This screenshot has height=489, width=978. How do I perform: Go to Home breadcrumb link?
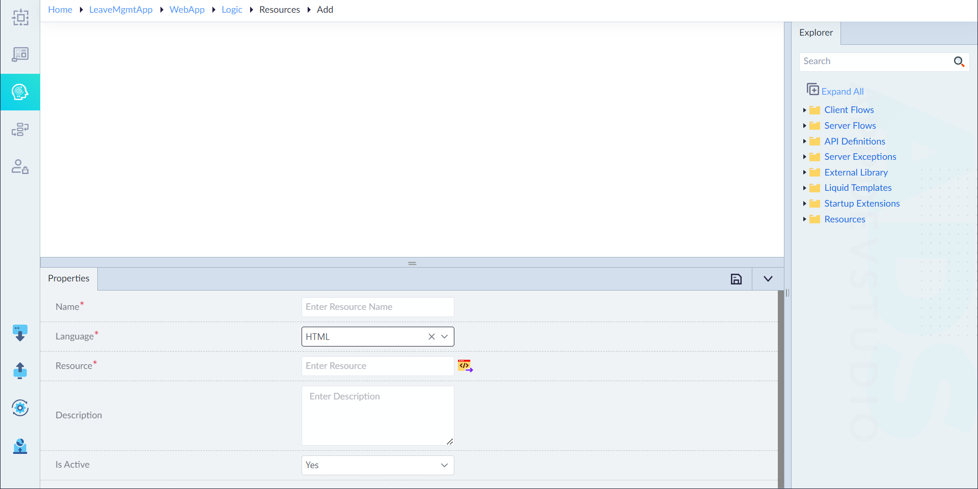60,10
